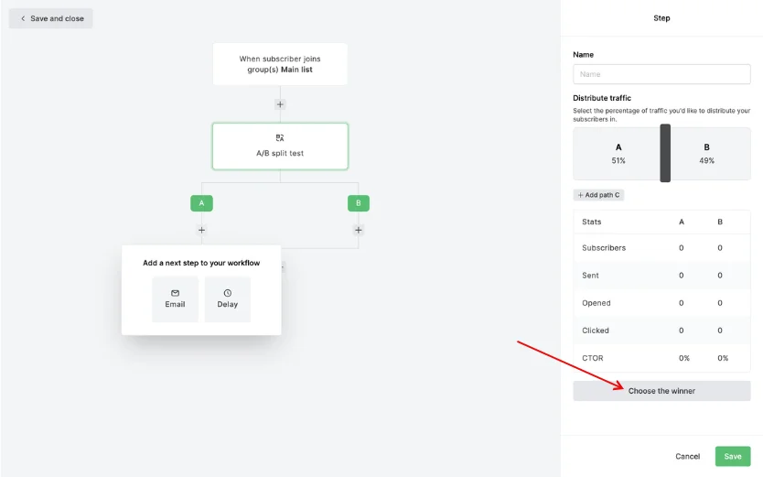Click the CTOR row in the stats table

(661, 358)
